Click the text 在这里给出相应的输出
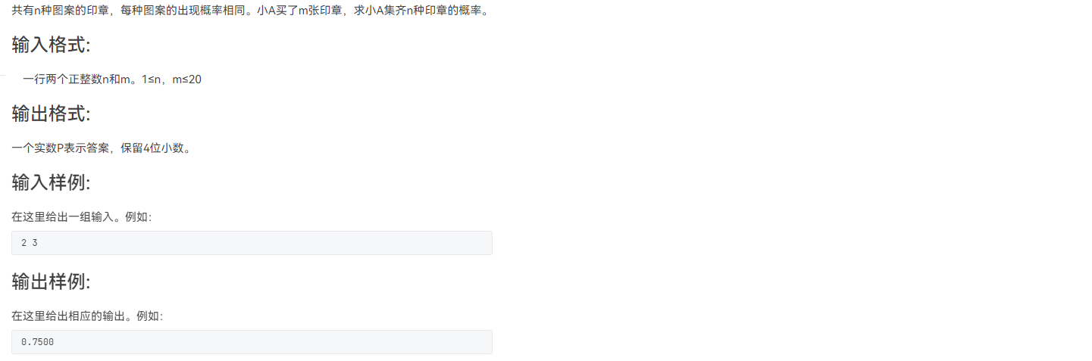The image size is (1092, 361). click(68, 316)
